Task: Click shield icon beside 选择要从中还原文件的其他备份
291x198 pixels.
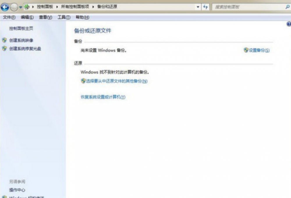Action: pos(83,81)
